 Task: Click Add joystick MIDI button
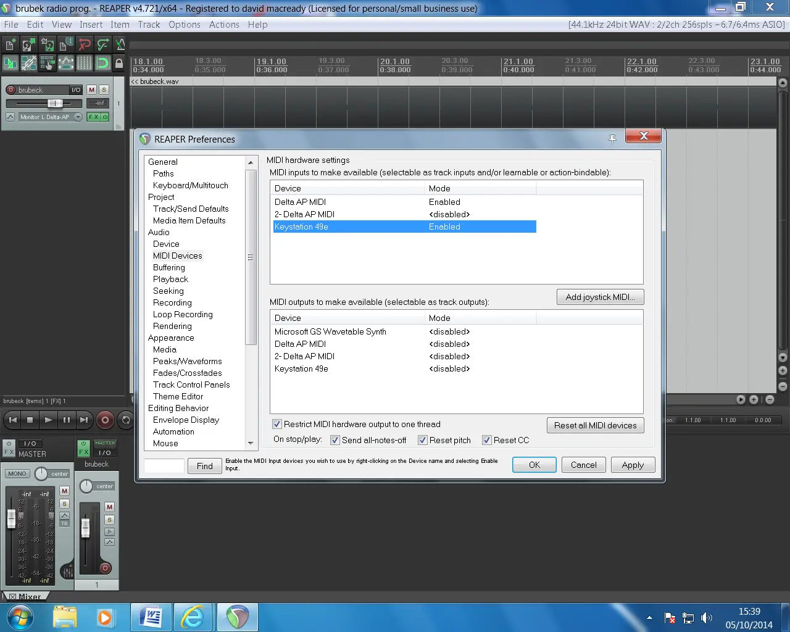coord(601,297)
